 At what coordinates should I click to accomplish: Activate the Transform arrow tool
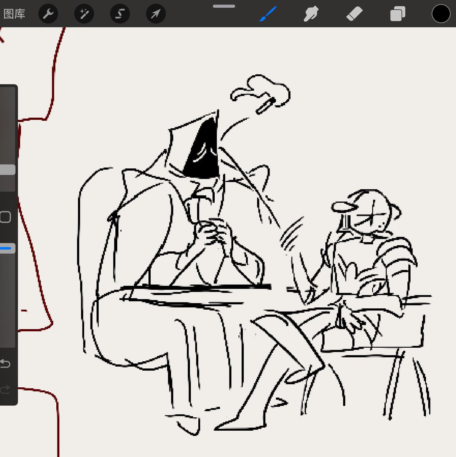pyautogui.click(x=156, y=14)
